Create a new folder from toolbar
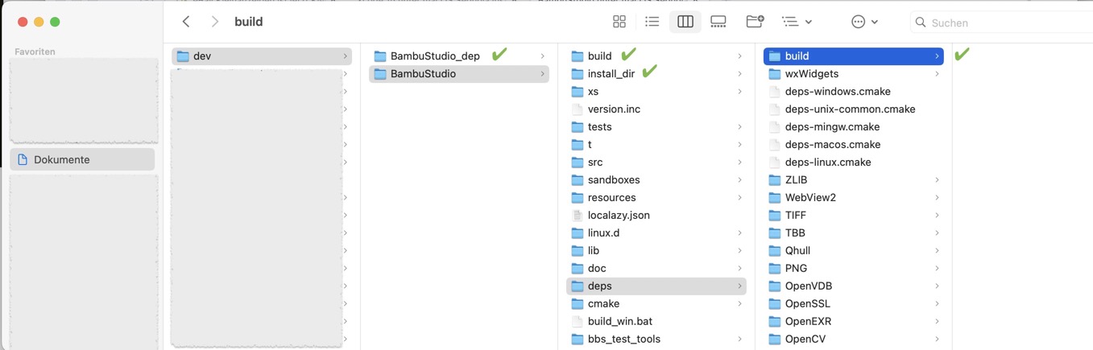 click(755, 22)
